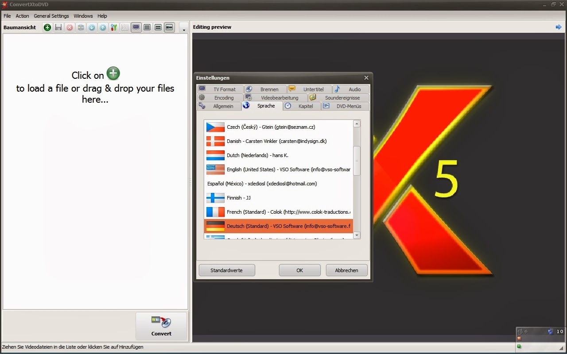
Task: Click the Abbrechen button
Action: tap(347, 270)
